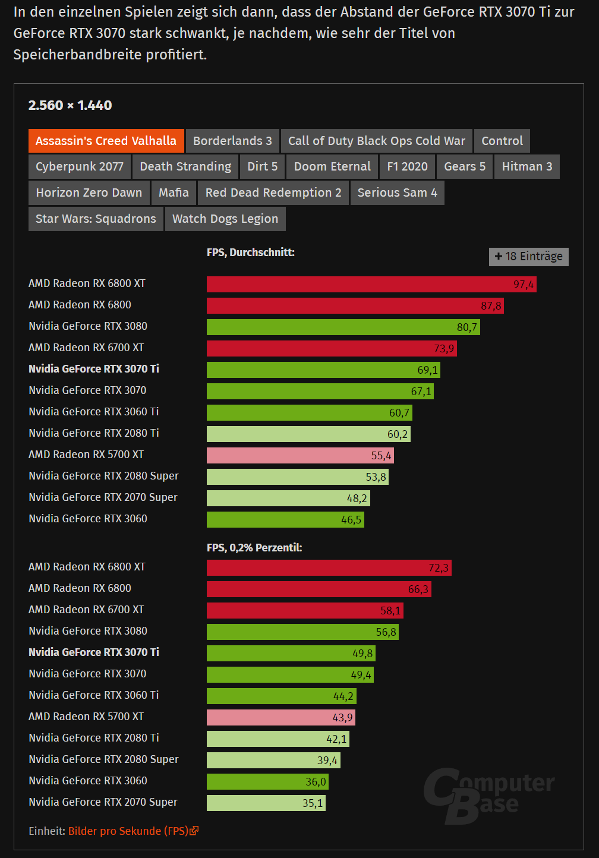Viewport: 599px width, 858px height.
Task: Switch to Cyberpunk 2077 benchmark tab
Action: [80, 166]
